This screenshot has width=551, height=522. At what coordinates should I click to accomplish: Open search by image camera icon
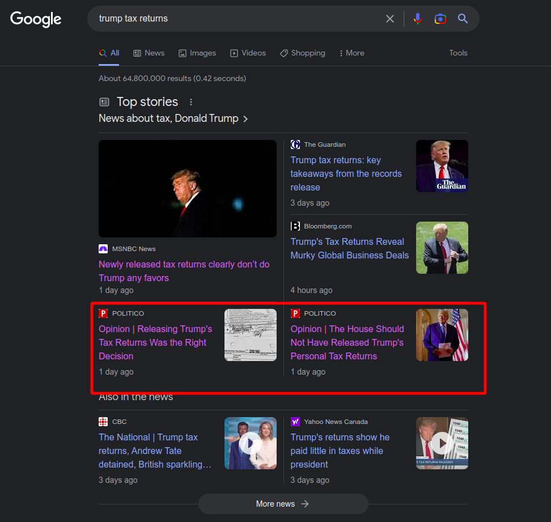click(x=440, y=19)
